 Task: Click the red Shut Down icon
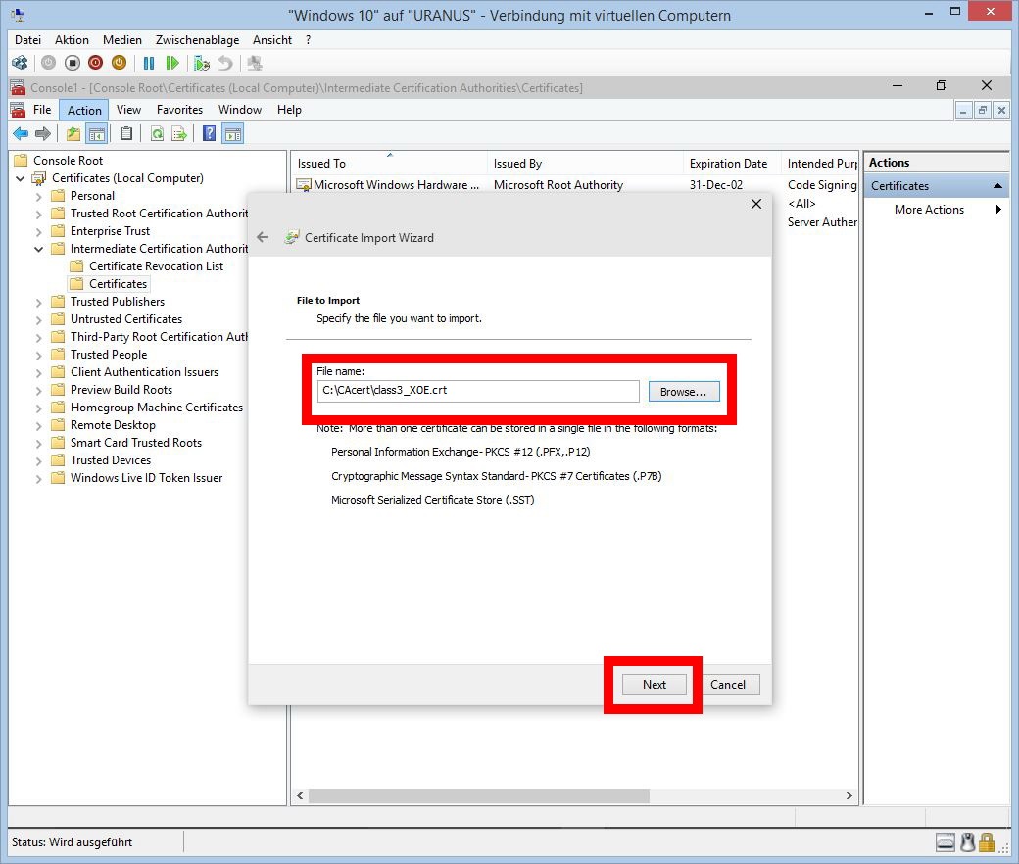point(95,63)
